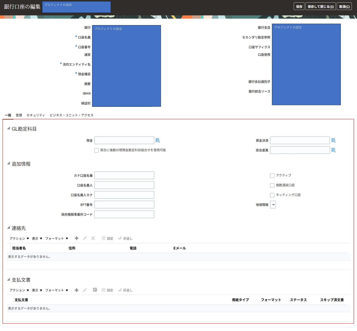Open フォーマット menu in 支払文書 toolbar
Screen dimensions: 357x331
(x=57, y=290)
